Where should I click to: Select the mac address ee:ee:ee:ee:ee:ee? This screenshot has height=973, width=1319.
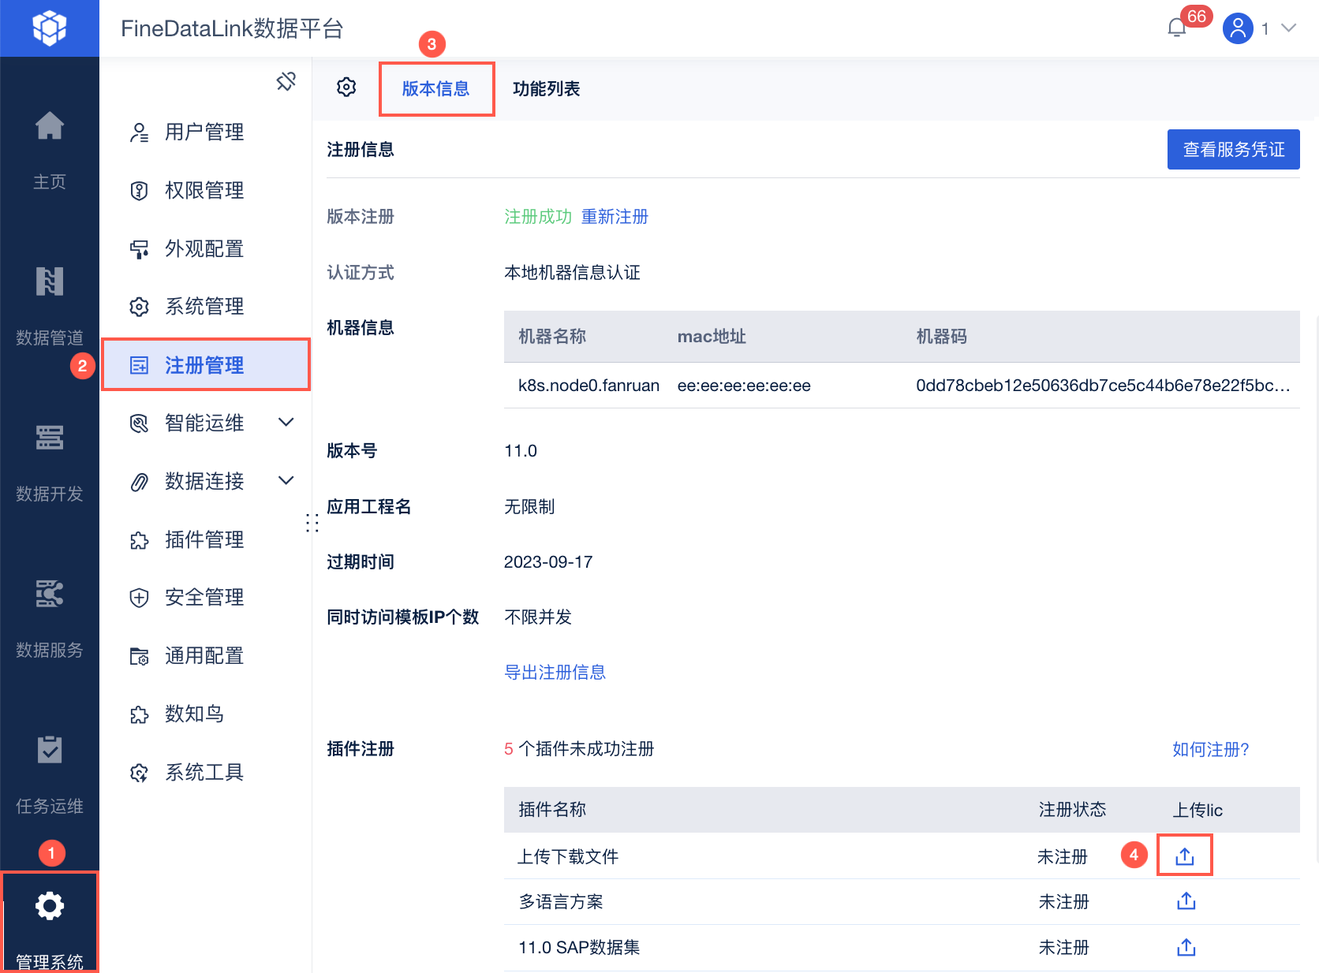(744, 386)
